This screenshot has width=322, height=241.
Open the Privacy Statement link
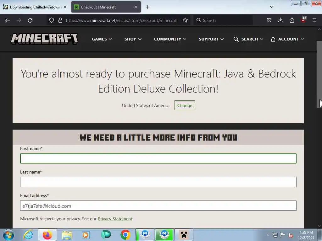pyautogui.click(x=115, y=219)
